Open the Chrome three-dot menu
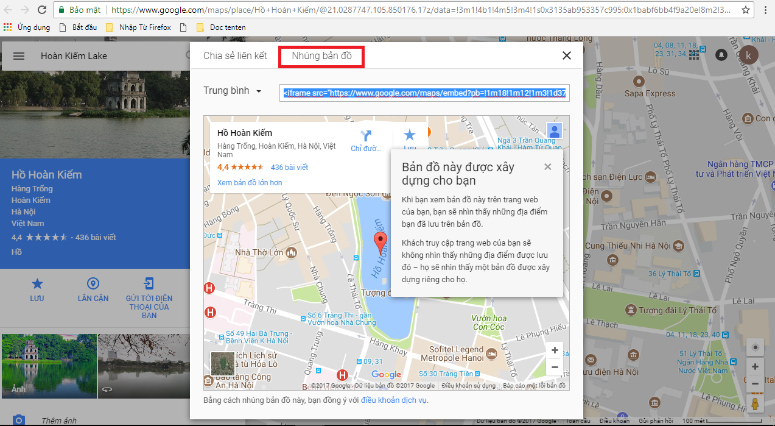This screenshot has height=426, width=775. tap(765, 10)
